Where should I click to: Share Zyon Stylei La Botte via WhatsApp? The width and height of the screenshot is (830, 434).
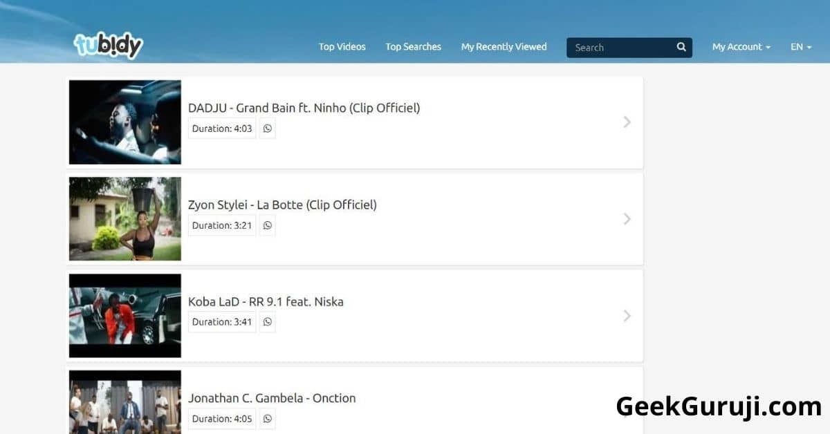(268, 225)
